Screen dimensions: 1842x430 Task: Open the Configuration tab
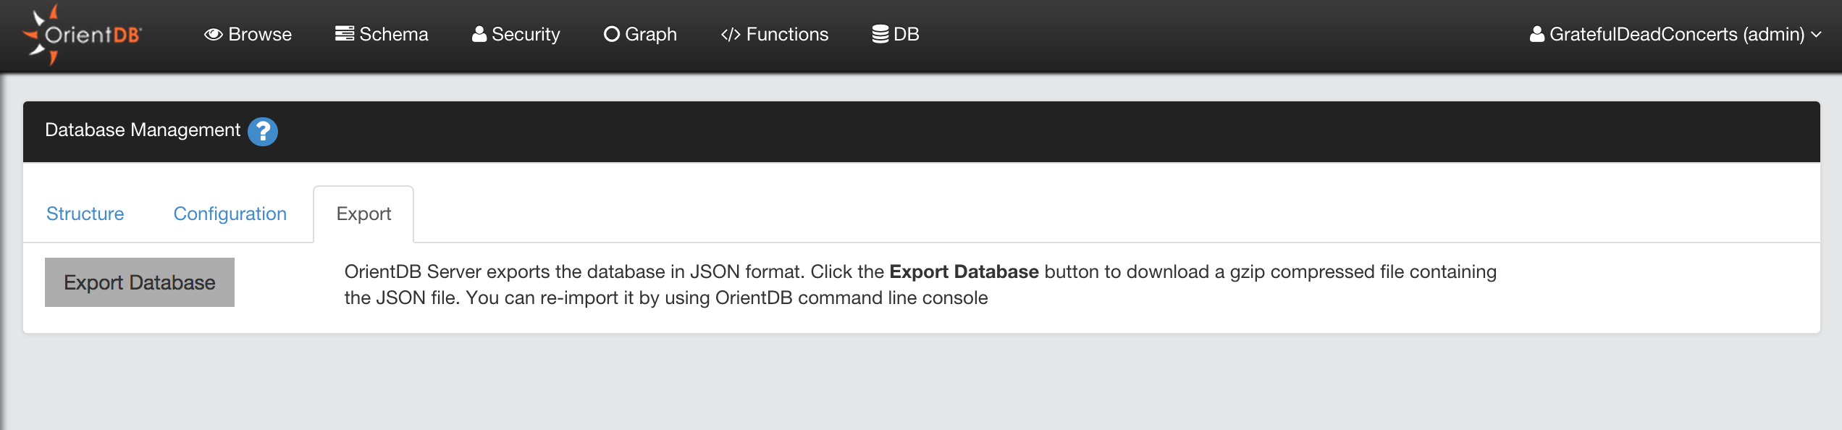click(229, 214)
